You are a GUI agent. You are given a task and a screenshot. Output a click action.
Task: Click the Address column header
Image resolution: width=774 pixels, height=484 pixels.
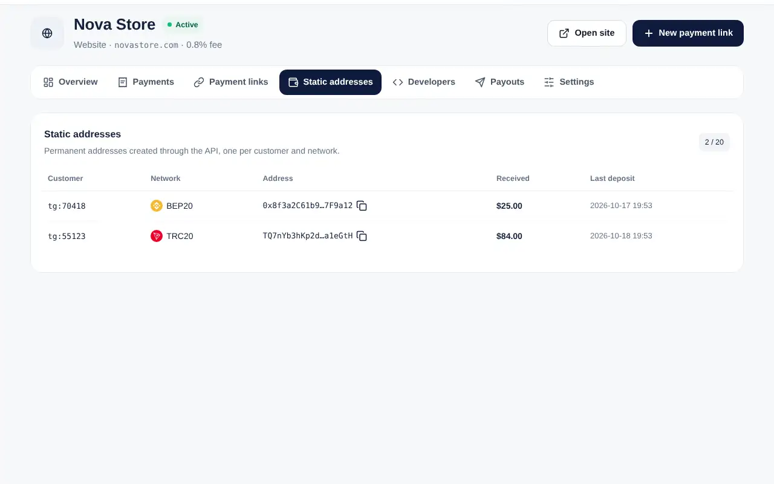(x=278, y=178)
